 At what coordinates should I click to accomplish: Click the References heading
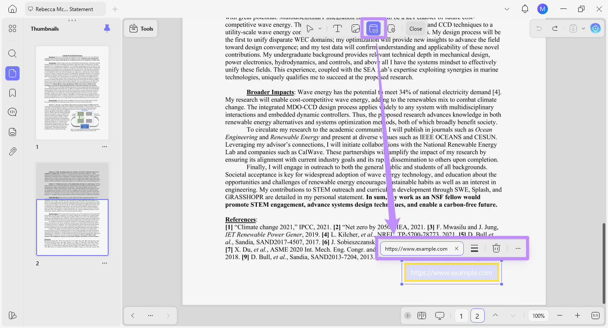coord(240,220)
